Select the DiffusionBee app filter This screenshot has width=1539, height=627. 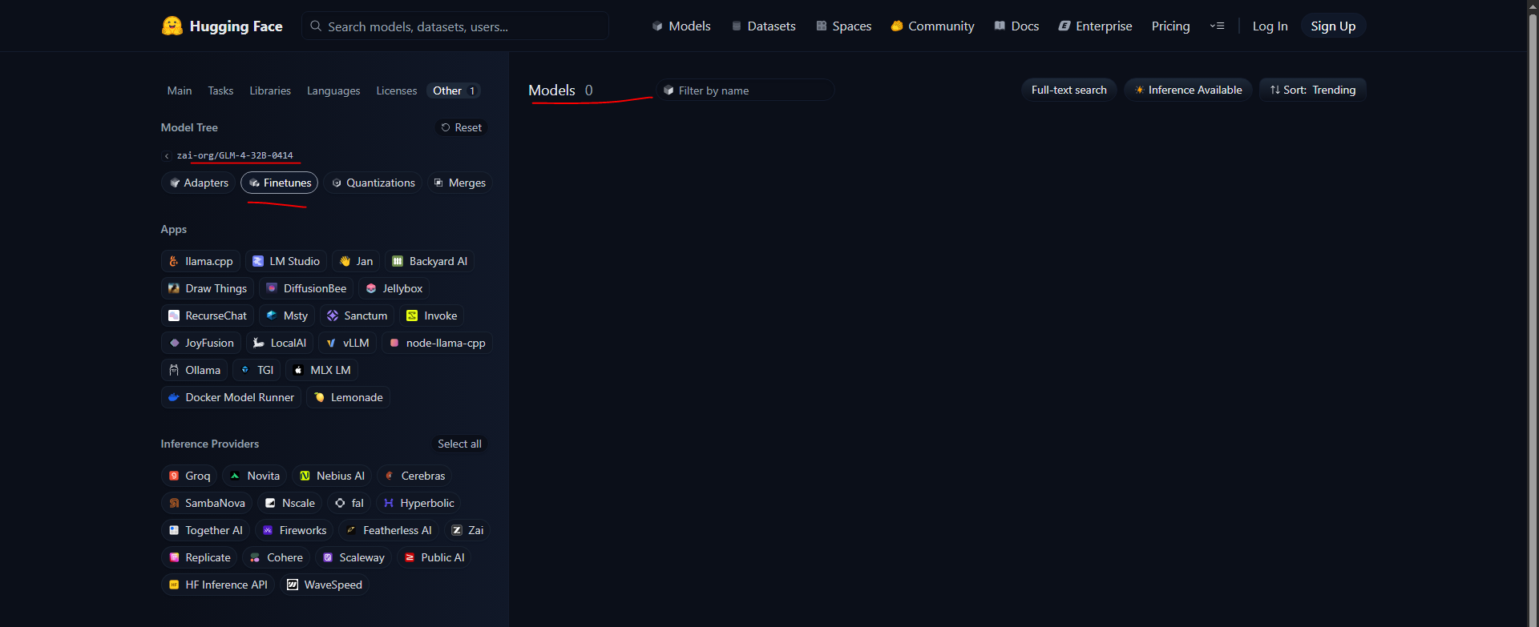click(x=306, y=288)
